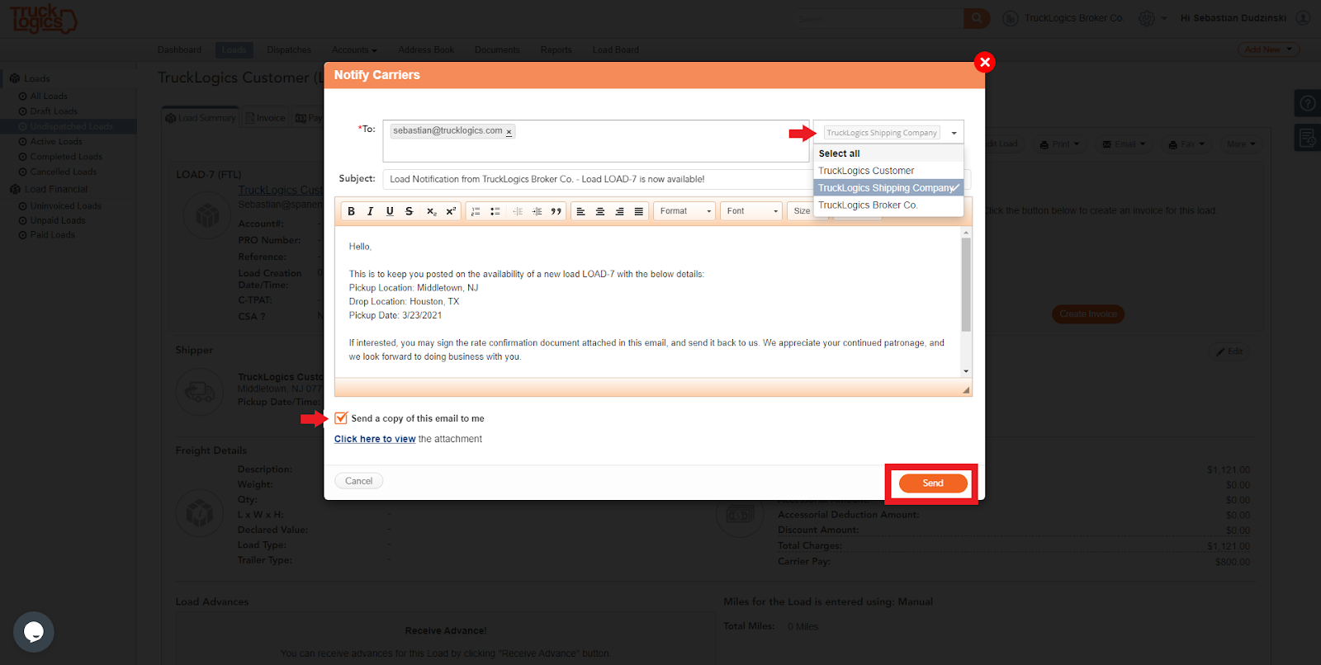Increase the paragraph indent
Screen dimensions: 1321x665
(537, 211)
